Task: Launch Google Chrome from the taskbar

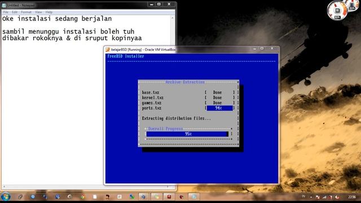Action: pos(83,197)
